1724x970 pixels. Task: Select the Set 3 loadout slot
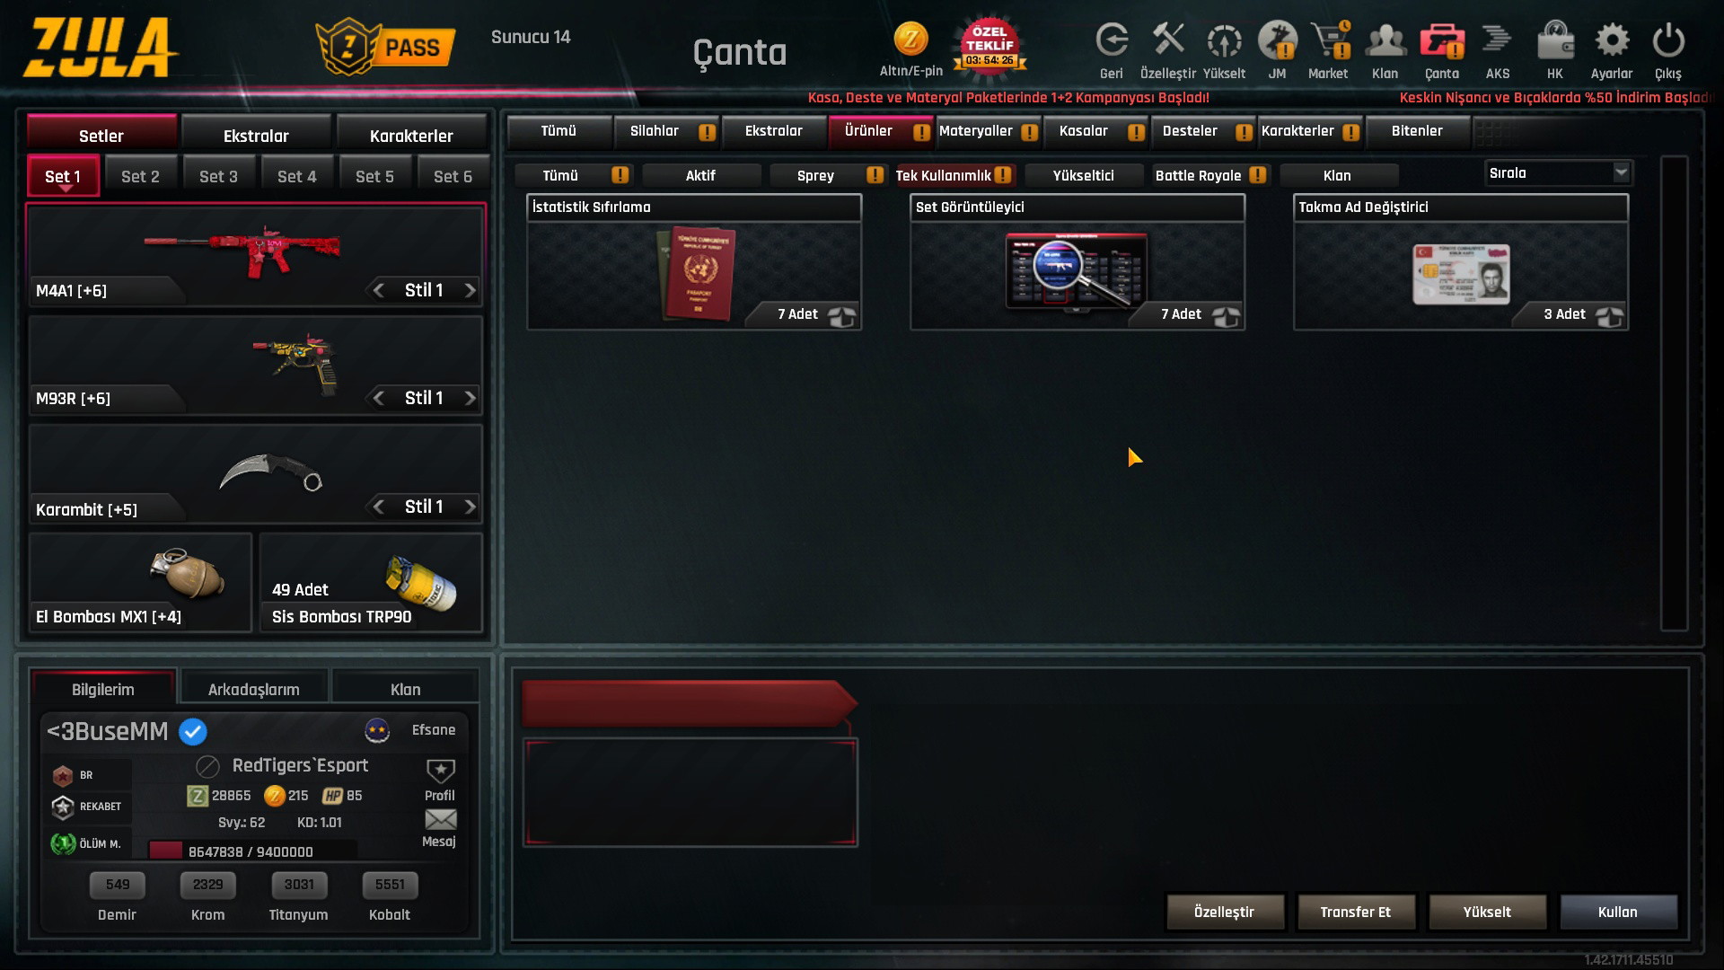[x=219, y=177]
